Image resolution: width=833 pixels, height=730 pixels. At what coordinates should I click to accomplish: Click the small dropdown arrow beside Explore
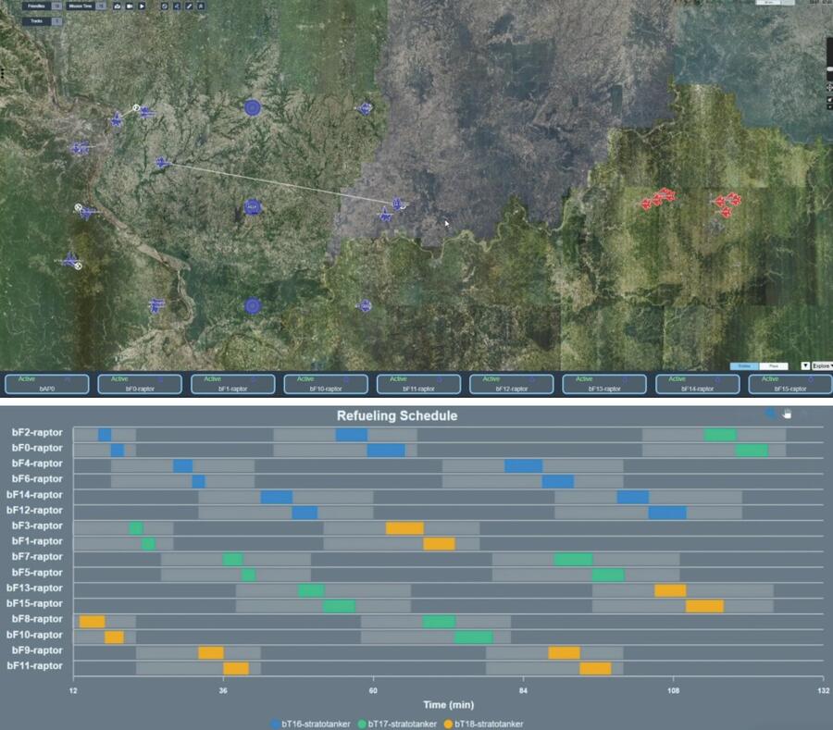click(805, 366)
